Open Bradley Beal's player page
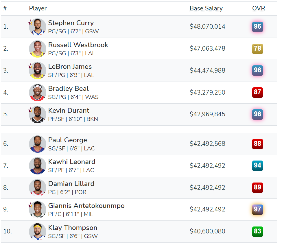 (68, 89)
